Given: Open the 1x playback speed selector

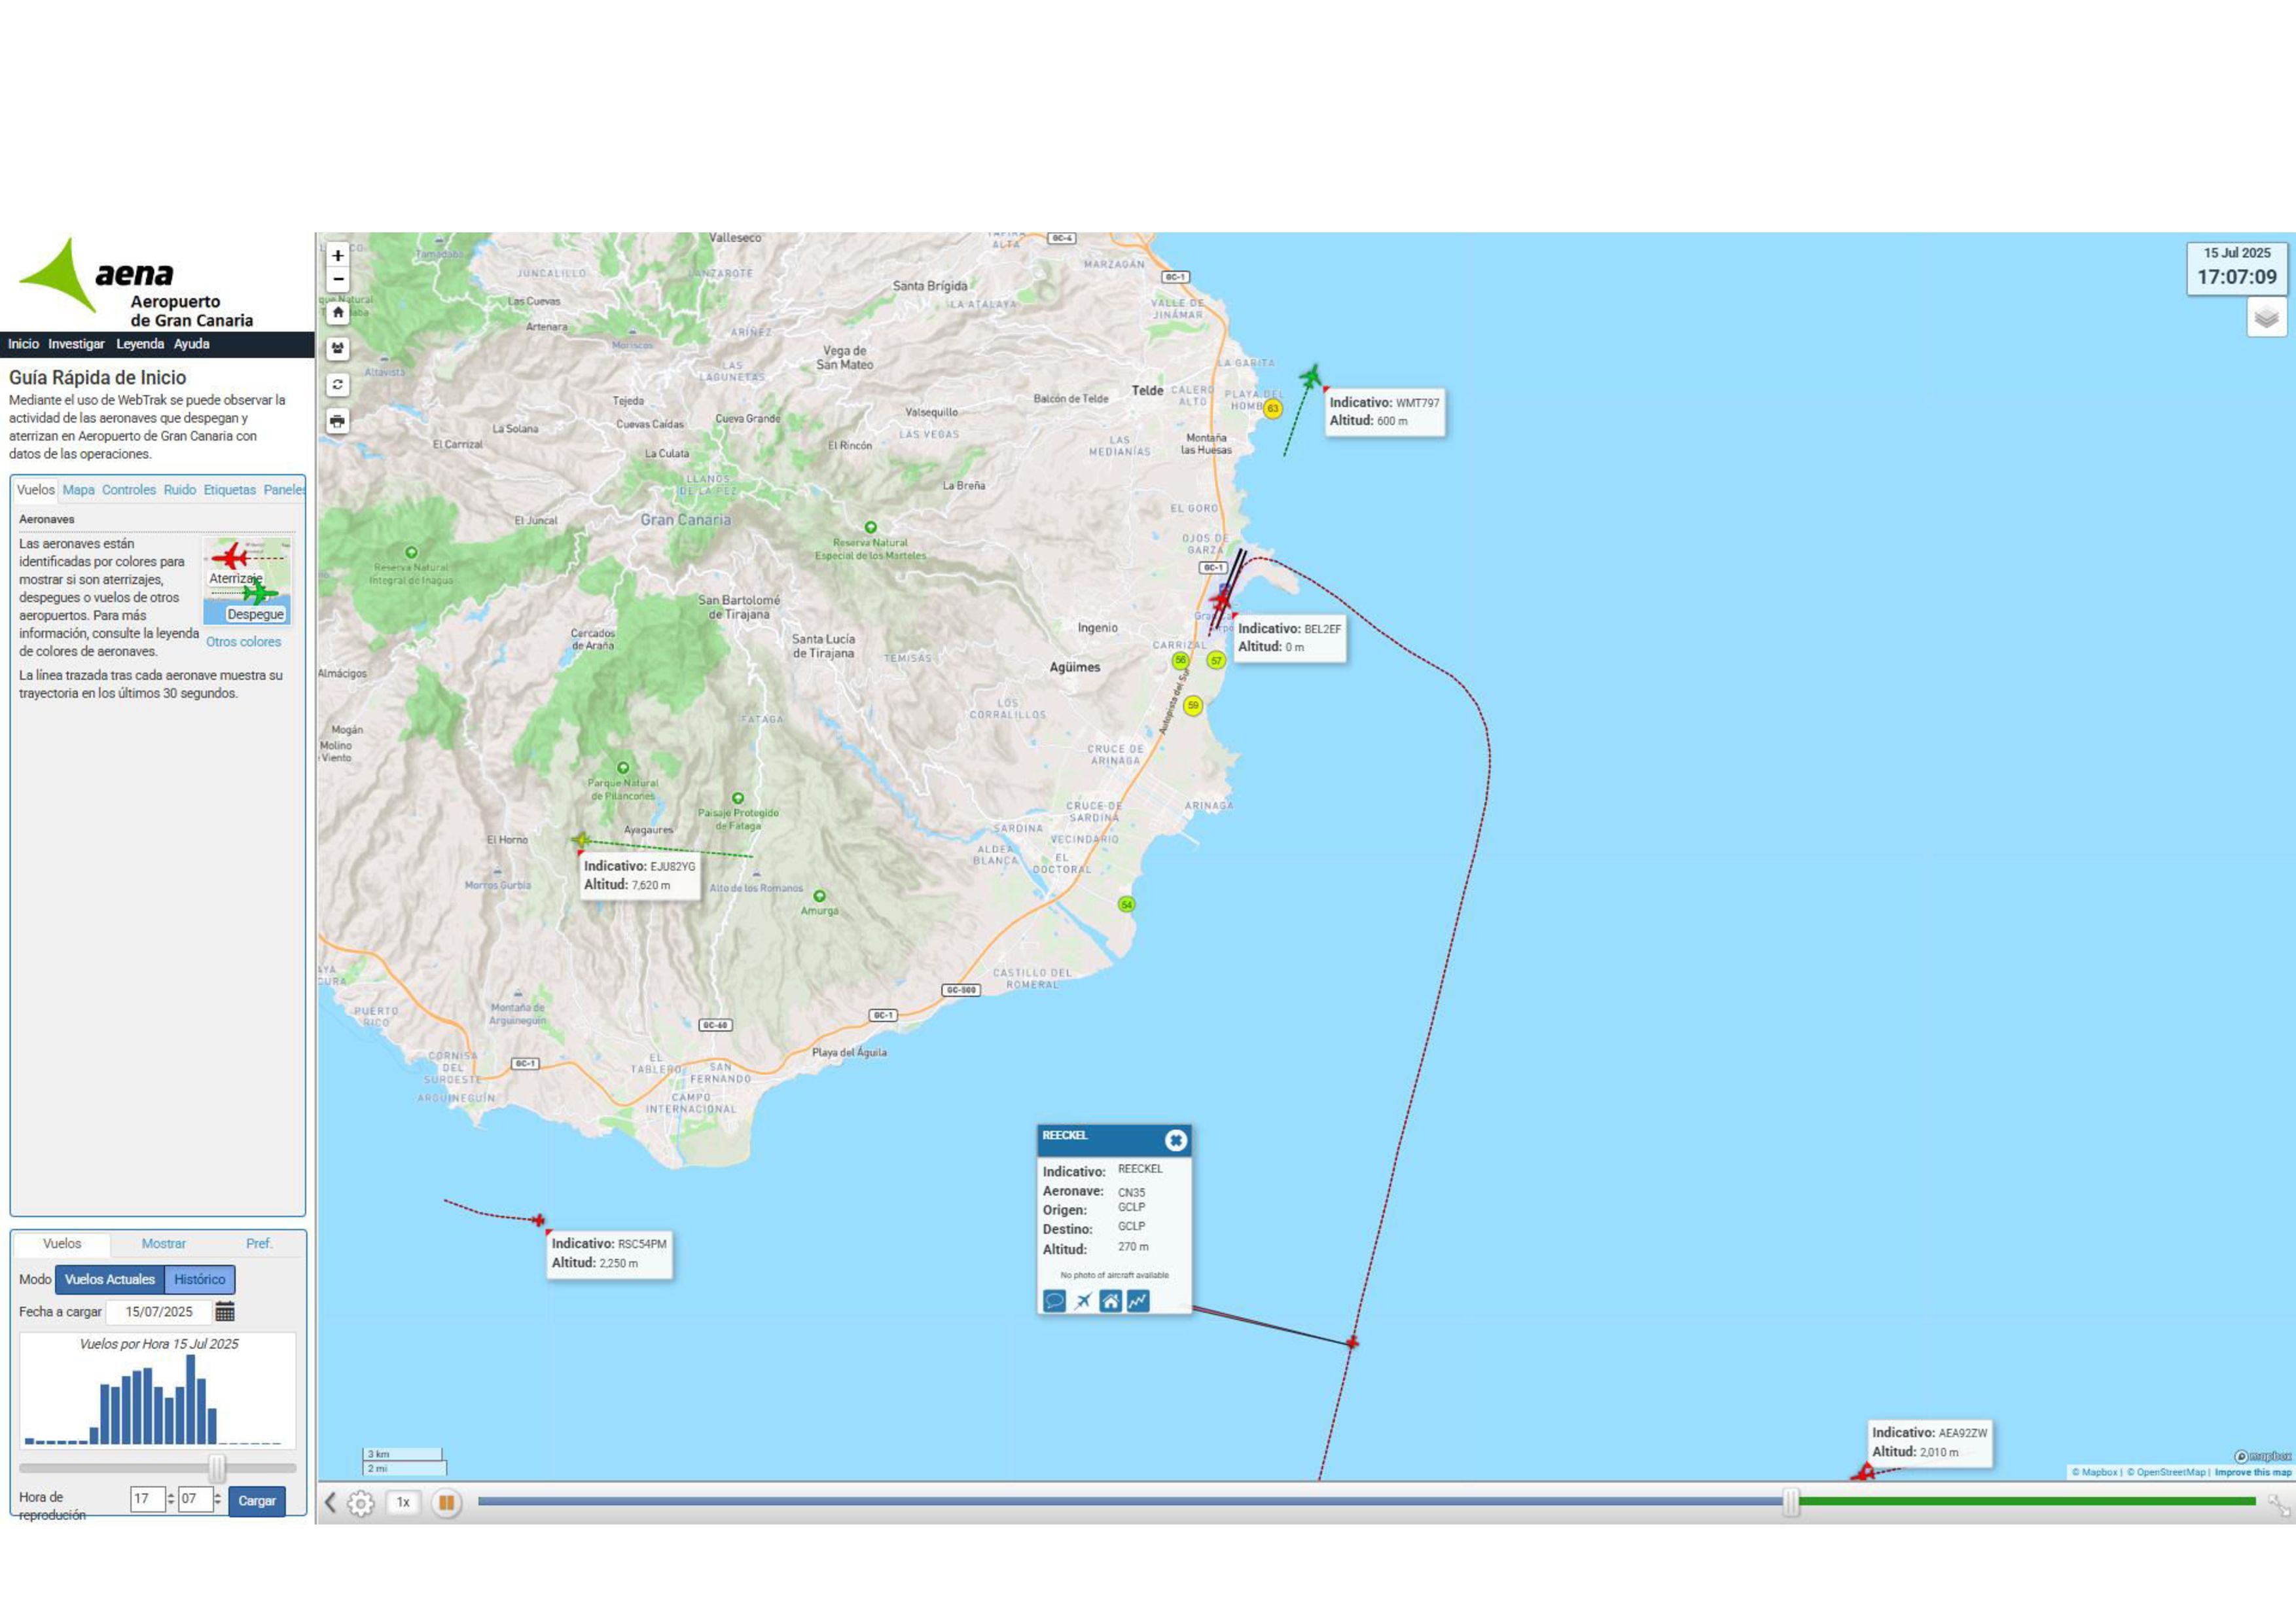Looking at the screenshot, I should [x=403, y=1502].
